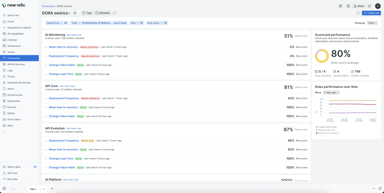The width and height of the screenshot is (384, 193).
Task: Open Kubernetes in sidebar
Action: 19,101
